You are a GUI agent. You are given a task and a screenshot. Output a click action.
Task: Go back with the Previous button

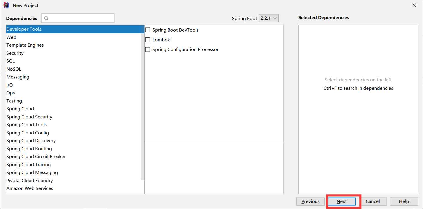[311, 201]
